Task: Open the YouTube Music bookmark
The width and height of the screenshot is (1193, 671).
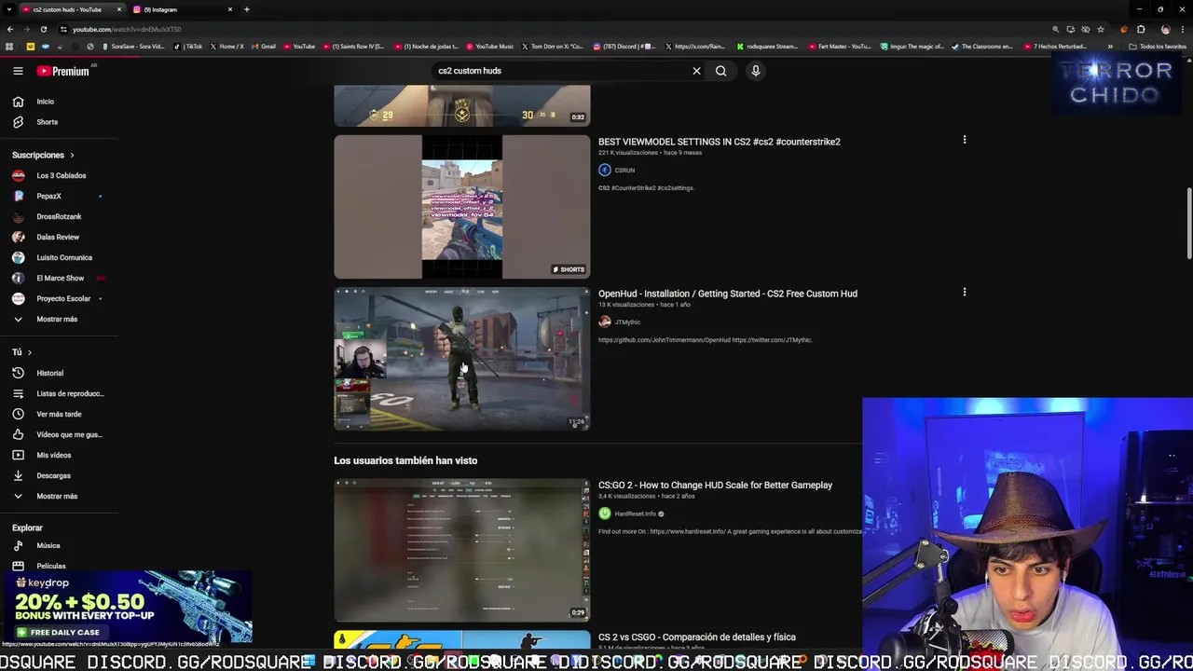Action: [x=490, y=47]
